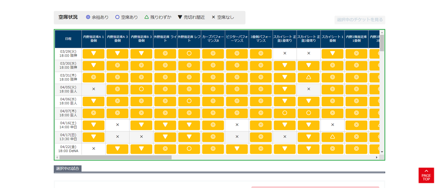Select 03/29 内野指定席A 1塁側 sold-out-soon cell
The width and height of the screenshot is (439, 188).
(x=94, y=54)
